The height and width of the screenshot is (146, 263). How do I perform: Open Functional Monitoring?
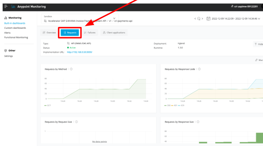(x=16, y=38)
